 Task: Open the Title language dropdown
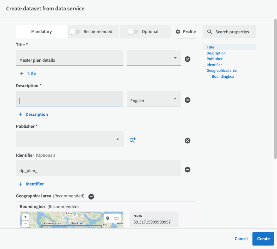point(154,58)
